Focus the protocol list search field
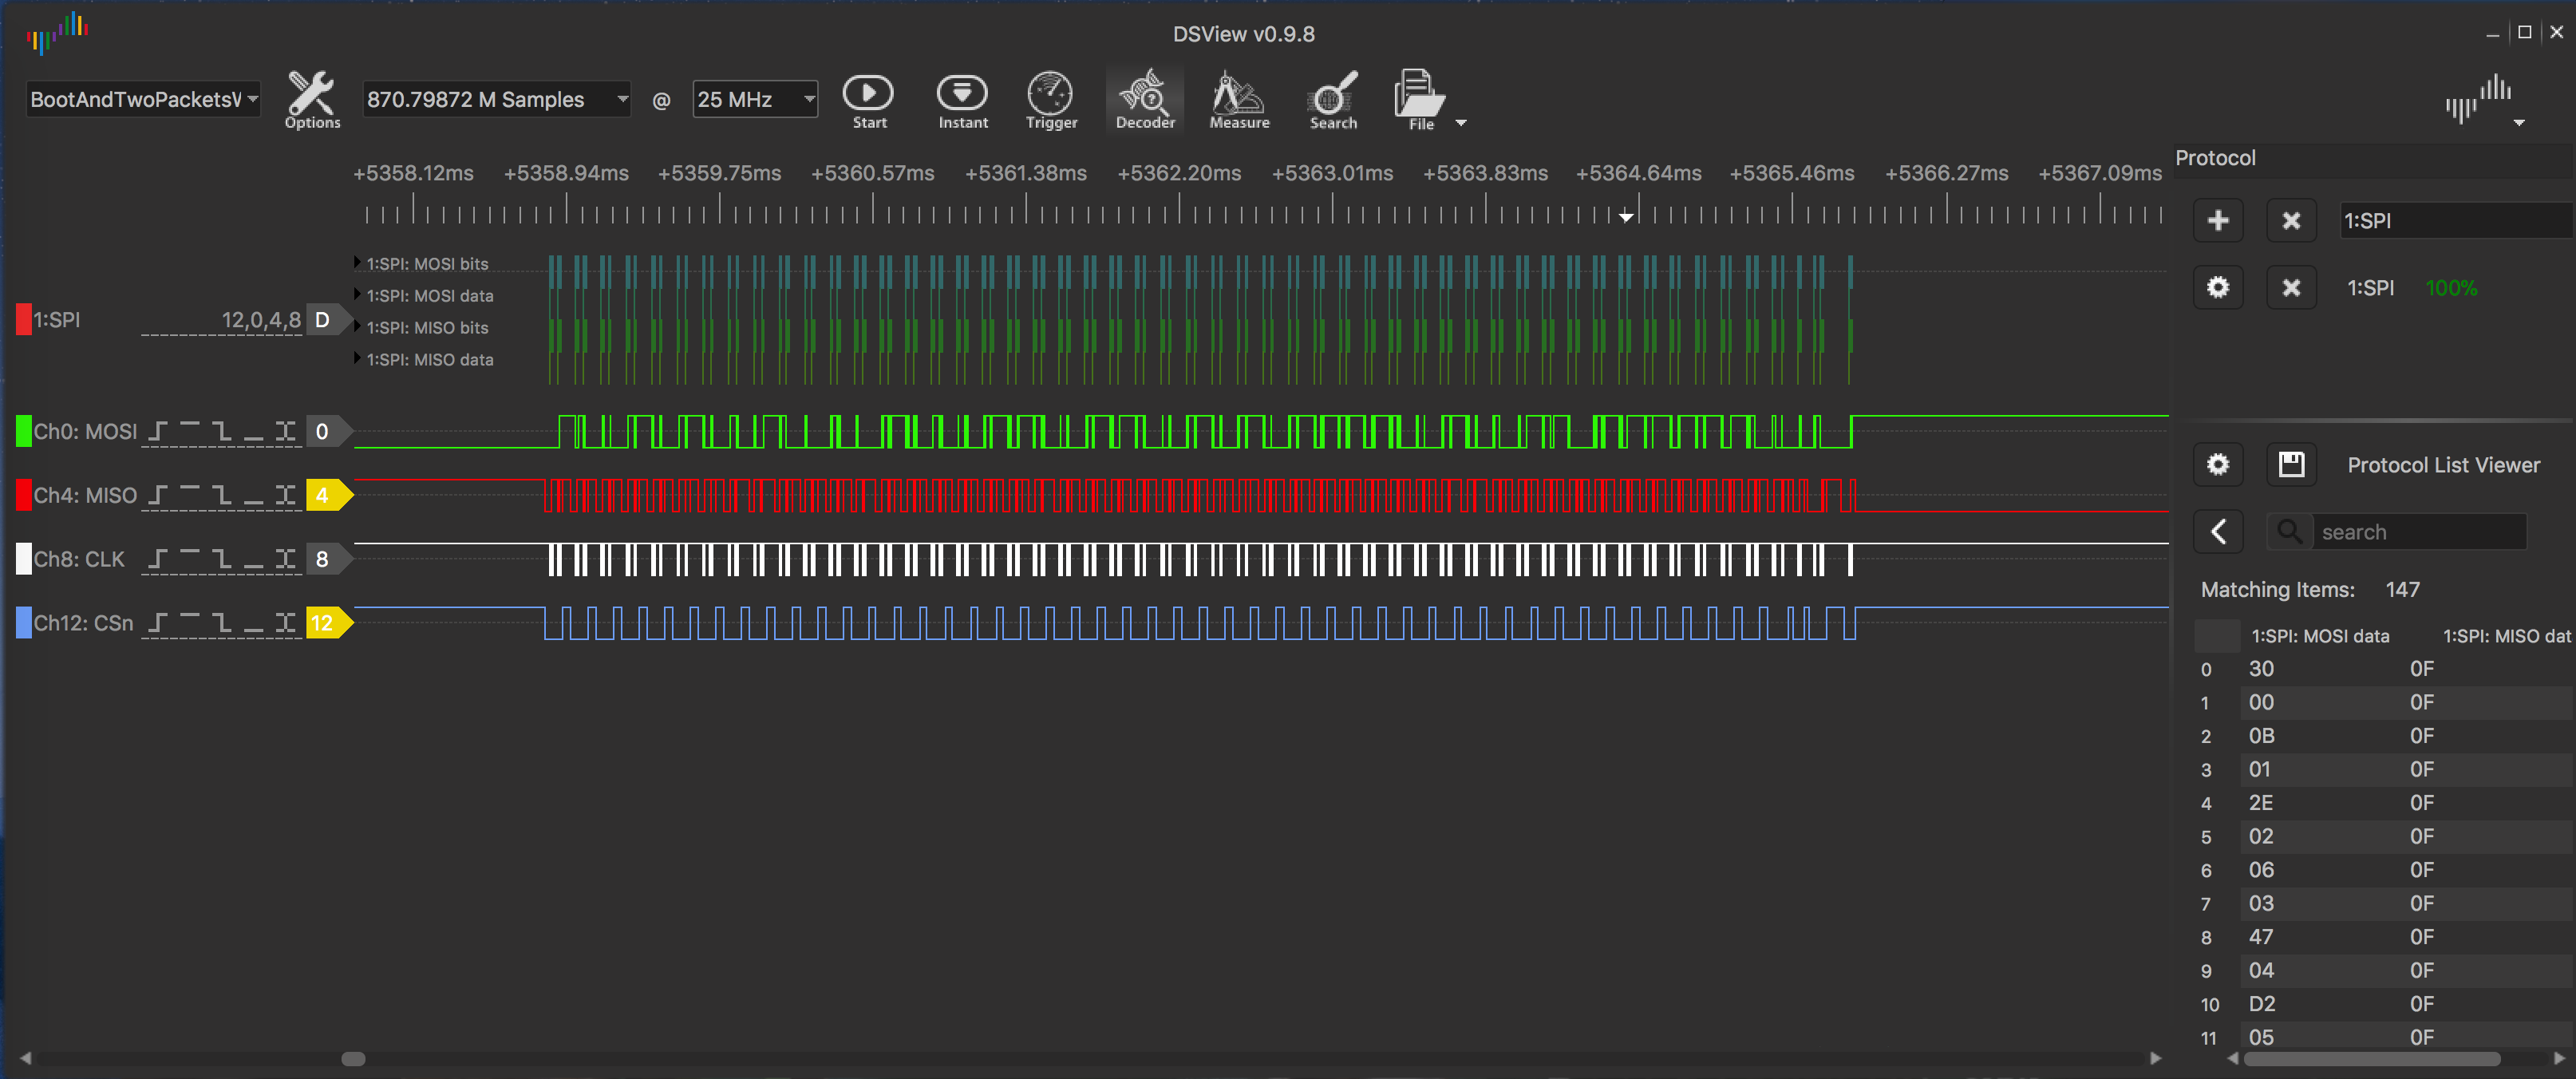2576x1079 pixels. coord(2419,532)
